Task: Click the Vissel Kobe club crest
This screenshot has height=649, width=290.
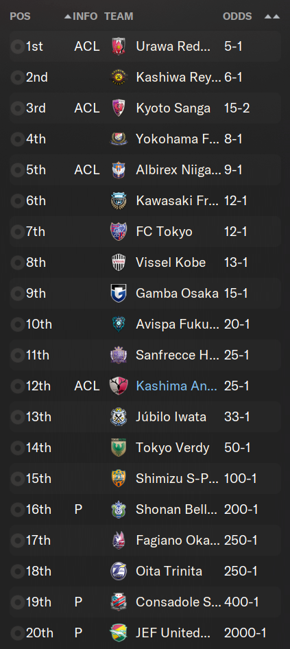Action: [x=119, y=263]
